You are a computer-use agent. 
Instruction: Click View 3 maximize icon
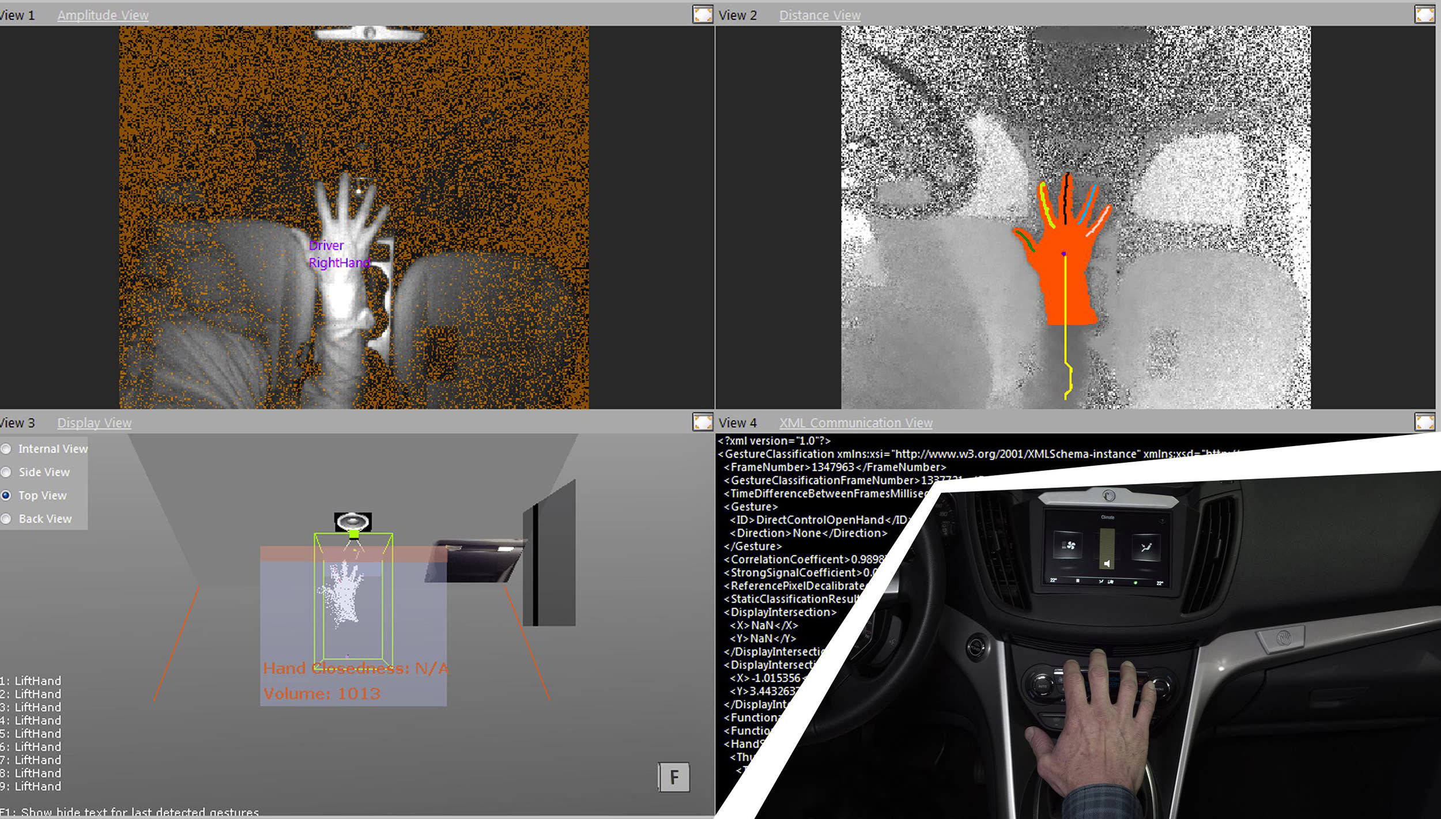click(702, 422)
